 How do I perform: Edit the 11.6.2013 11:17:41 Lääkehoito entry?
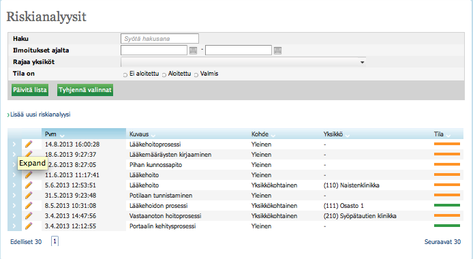coord(29,175)
